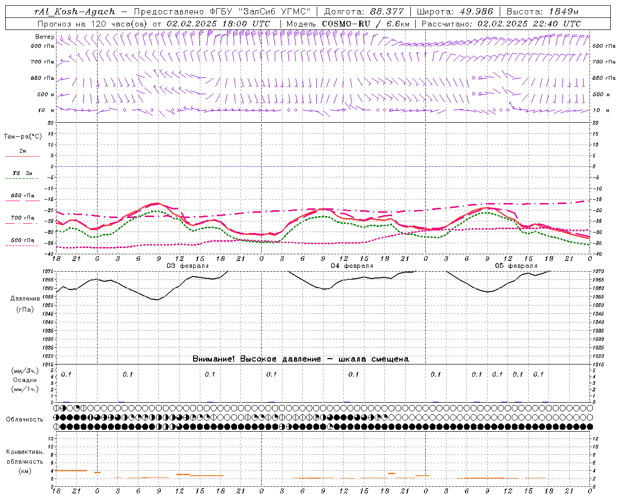Click the warning "Внимание! Высокое давление — шкала смещена"
The height and width of the screenshot is (495, 618).
click(300, 359)
